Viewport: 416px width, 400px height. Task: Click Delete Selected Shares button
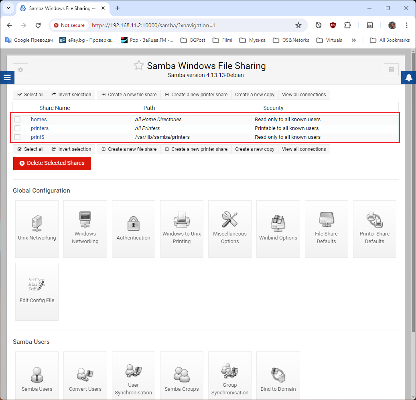click(x=52, y=163)
